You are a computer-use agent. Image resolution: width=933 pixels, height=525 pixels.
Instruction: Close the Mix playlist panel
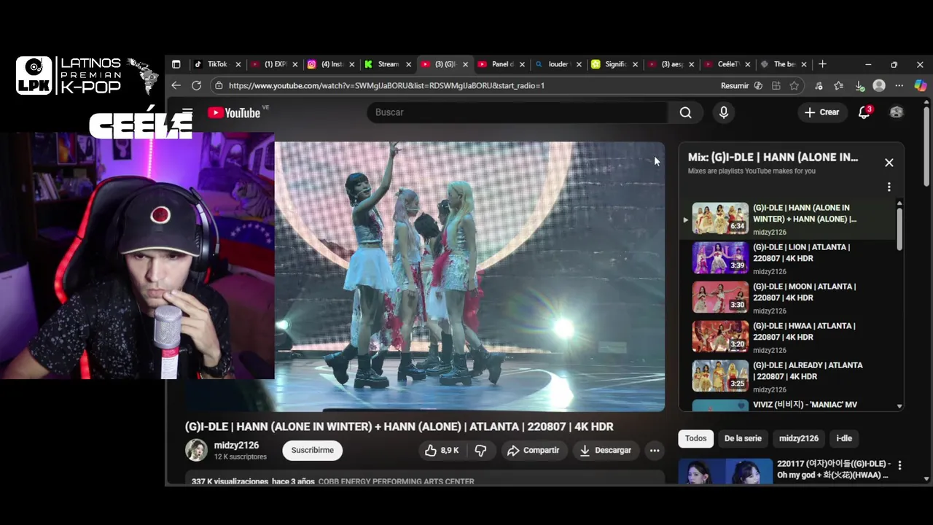pyautogui.click(x=889, y=163)
